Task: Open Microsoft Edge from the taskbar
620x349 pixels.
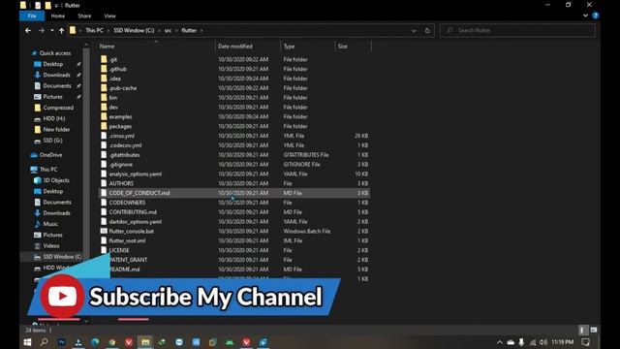Action: coord(95,342)
